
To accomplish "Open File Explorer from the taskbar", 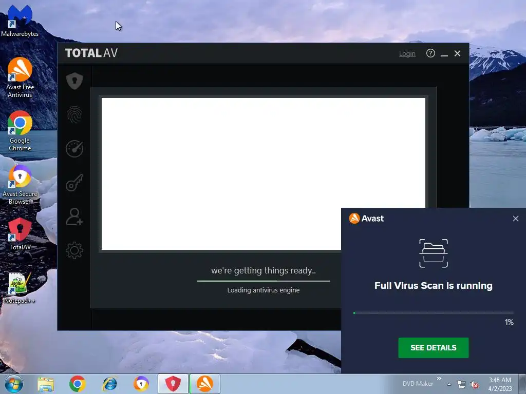I will point(46,384).
